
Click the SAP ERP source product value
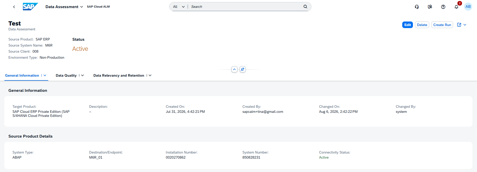point(43,39)
